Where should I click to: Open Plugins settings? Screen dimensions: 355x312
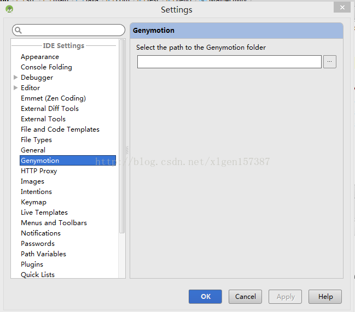[32, 264]
